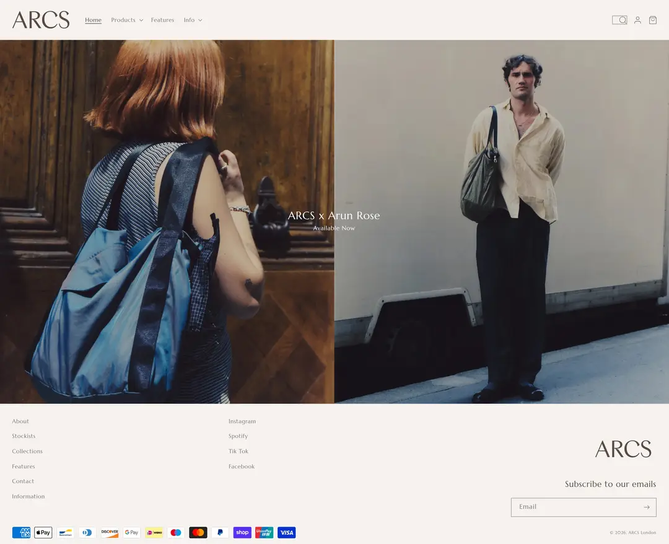This screenshot has width=669, height=544.
Task: Go to the Home menu item
Action: (93, 20)
